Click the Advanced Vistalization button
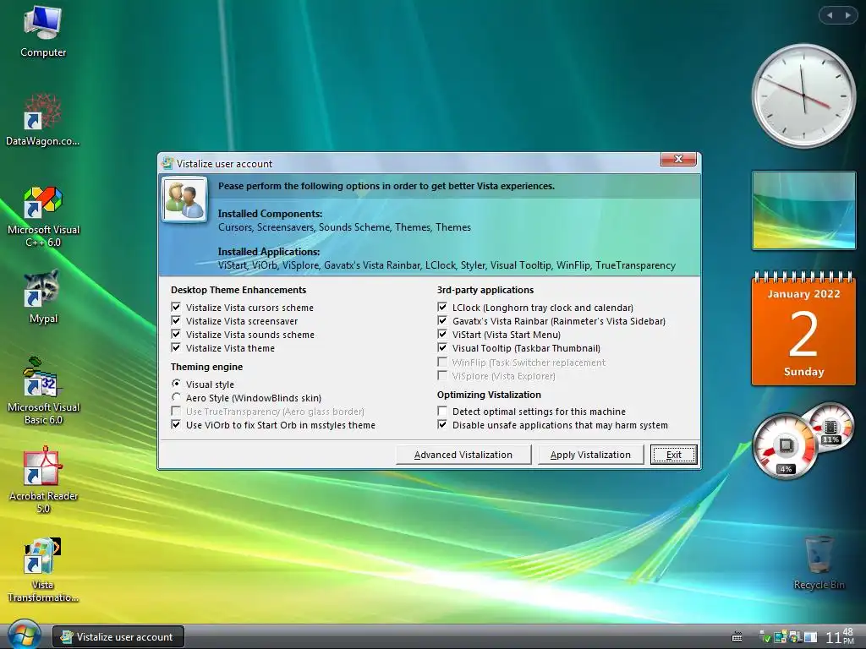This screenshot has height=649, width=866. [x=463, y=455]
